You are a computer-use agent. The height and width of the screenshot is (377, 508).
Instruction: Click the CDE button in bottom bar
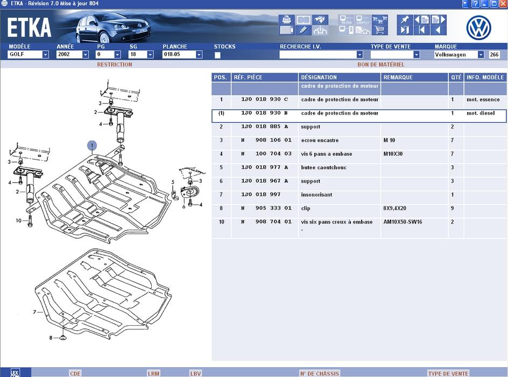75,373
